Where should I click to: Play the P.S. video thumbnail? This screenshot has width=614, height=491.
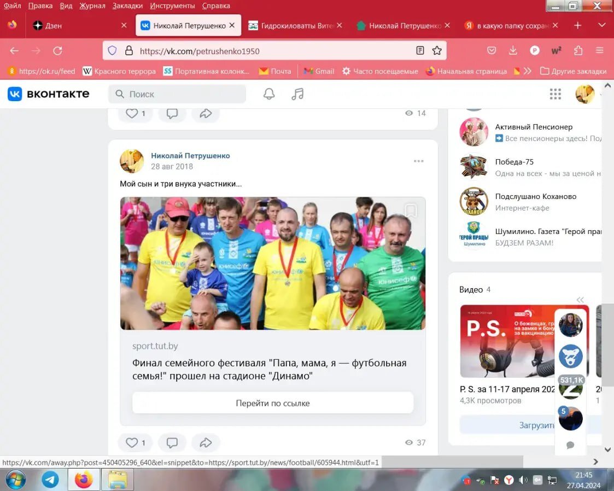click(507, 341)
